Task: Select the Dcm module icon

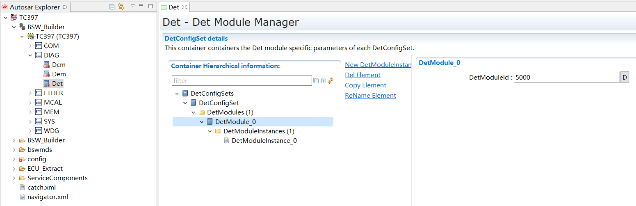Action: click(x=47, y=65)
